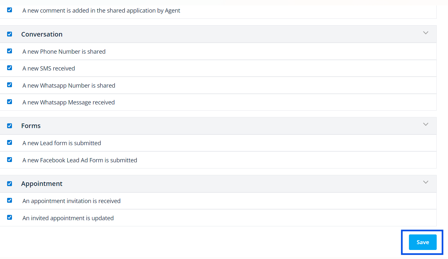Collapse the Appointment section chevron
The width and height of the screenshot is (448, 259).
pos(426,182)
